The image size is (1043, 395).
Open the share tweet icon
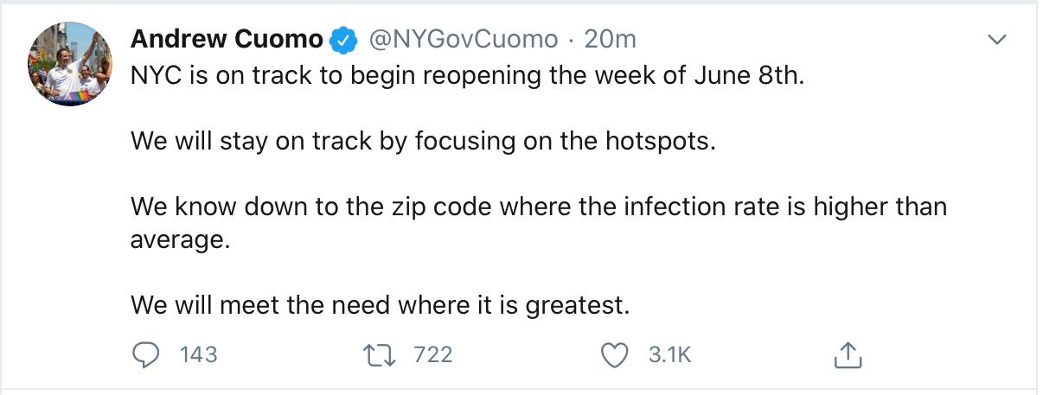coord(848,354)
